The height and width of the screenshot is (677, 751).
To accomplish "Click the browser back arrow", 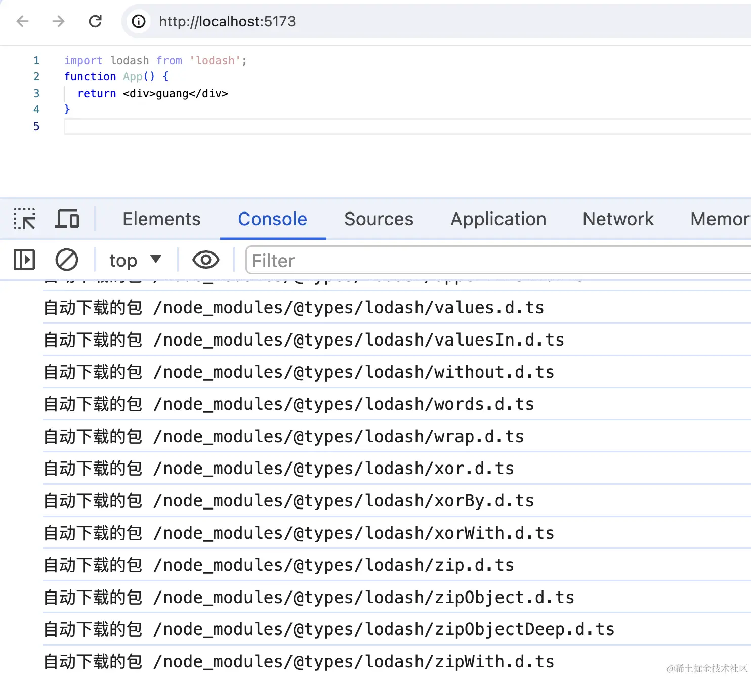I will tap(23, 21).
